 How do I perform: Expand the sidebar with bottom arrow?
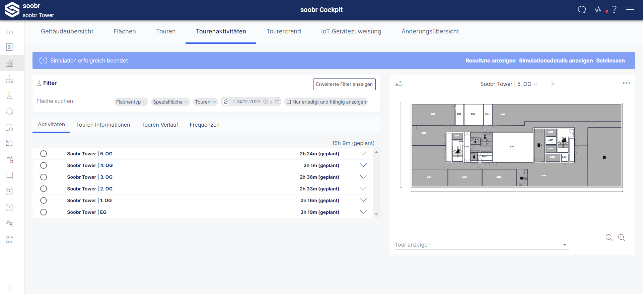(x=9, y=288)
